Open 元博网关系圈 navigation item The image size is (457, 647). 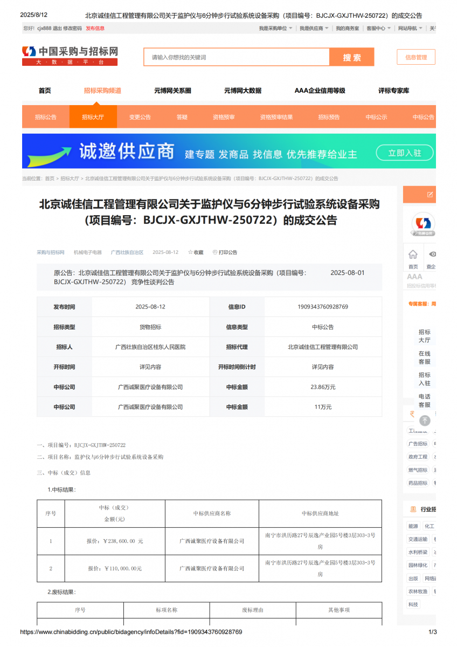coord(172,91)
